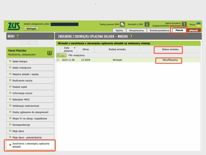
Task: Click the Wyloguj button
Action: click(31, 29)
